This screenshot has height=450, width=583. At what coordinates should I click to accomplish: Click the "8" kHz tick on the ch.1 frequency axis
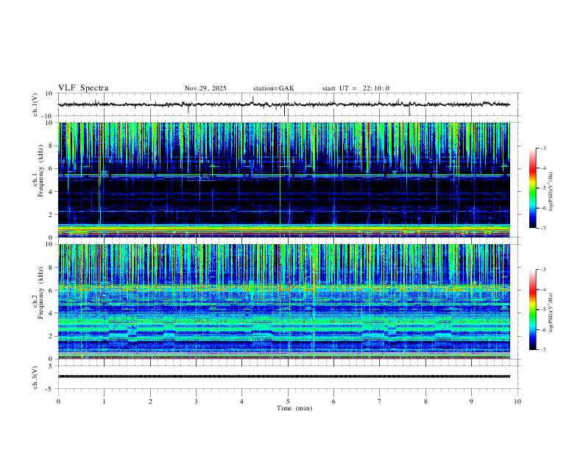pyautogui.click(x=52, y=146)
